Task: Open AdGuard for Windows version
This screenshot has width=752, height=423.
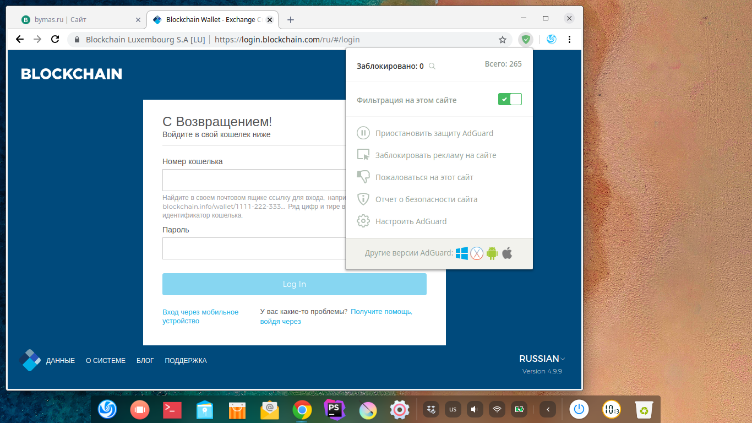Action: pyautogui.click(x=462, y=253)
